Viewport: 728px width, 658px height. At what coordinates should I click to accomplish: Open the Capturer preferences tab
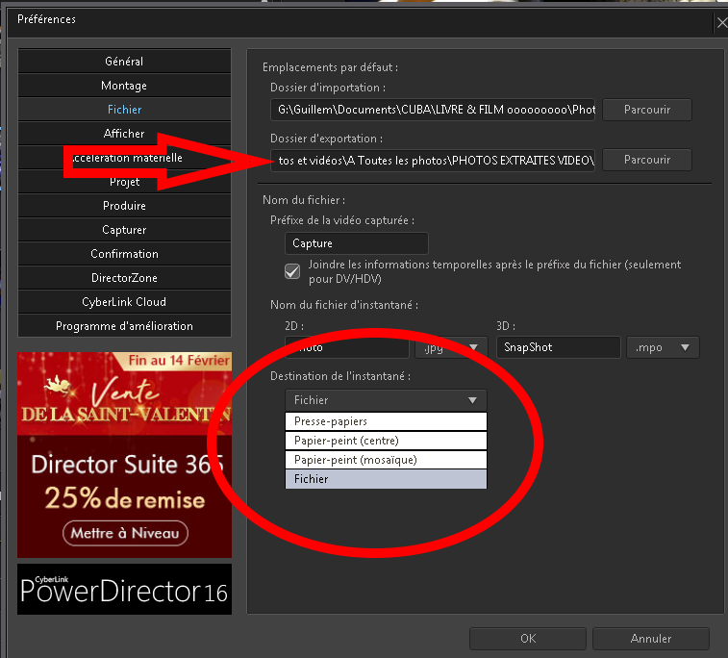(x=124, y=230)
